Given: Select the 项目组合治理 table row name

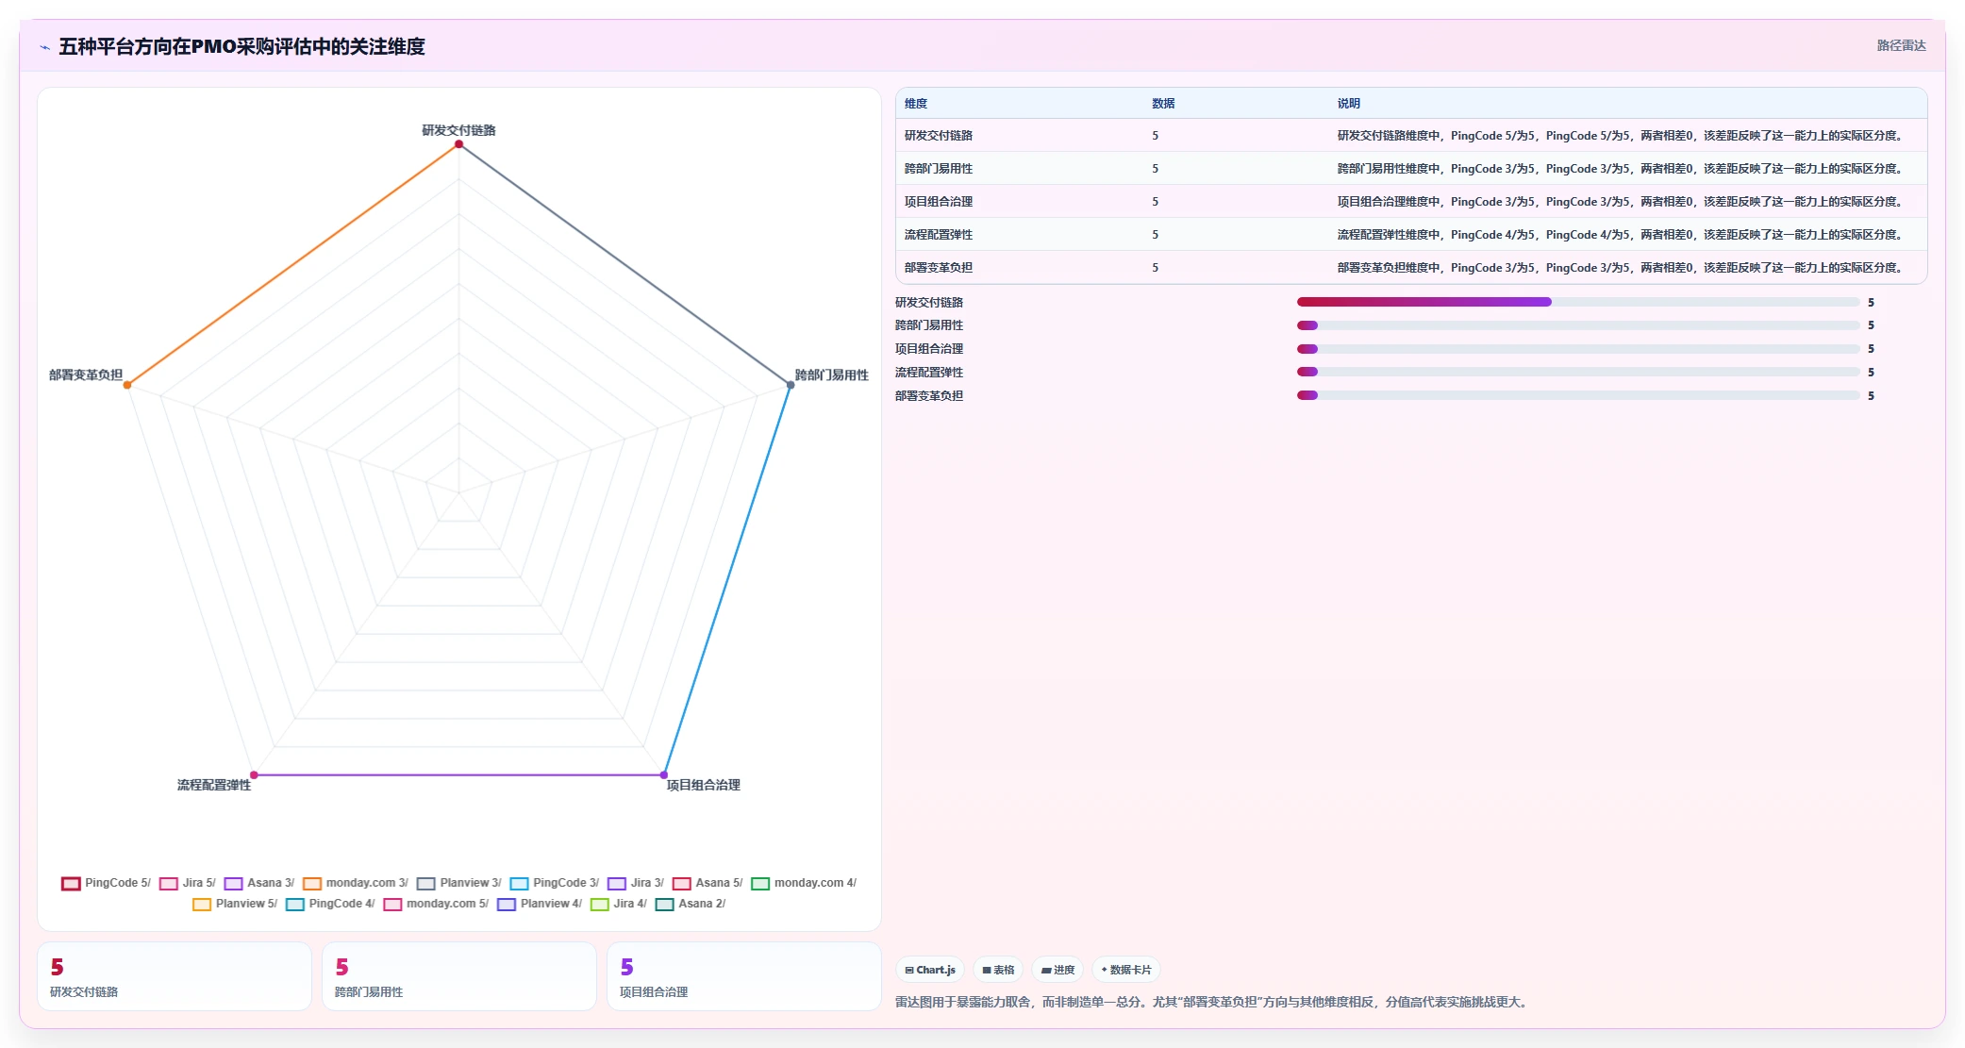Looking at the screenshot, I should pos(939,202).
